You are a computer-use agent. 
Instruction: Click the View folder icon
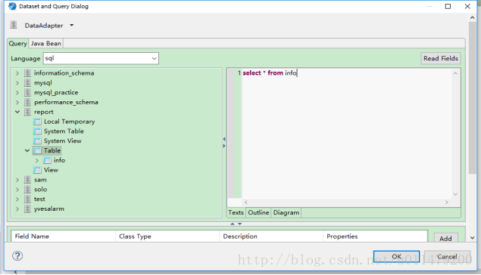tap(37, 170)
